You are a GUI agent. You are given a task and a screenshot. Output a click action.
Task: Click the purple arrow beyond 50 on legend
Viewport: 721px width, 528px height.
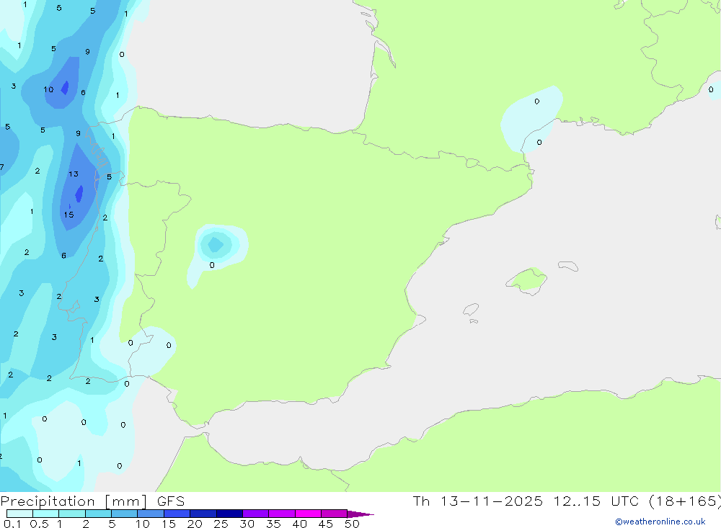click(x=360, y=514)
